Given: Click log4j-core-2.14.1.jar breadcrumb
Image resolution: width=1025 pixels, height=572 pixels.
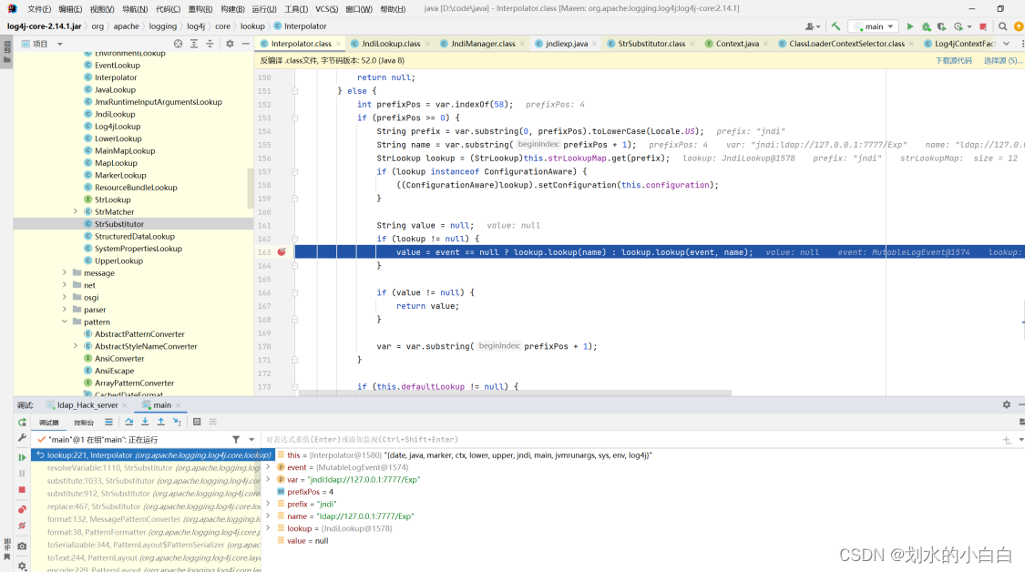Looking at the screenshot, I should point(45,26).
